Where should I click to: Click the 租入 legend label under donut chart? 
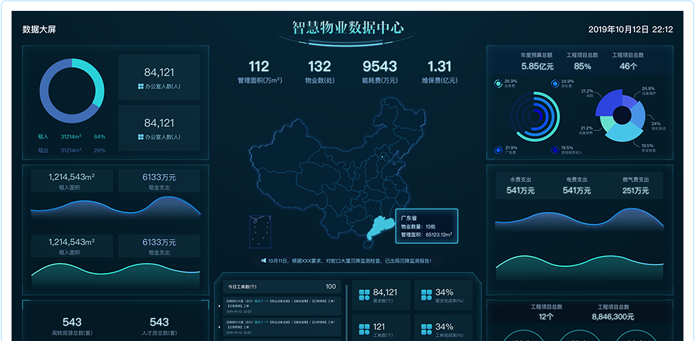[x=43, y=137]
